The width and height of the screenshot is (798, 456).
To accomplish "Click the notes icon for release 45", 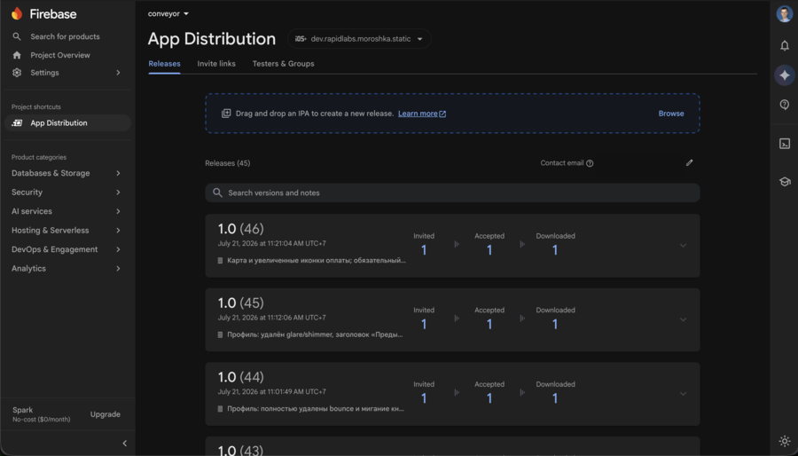I will click(221, 334).
